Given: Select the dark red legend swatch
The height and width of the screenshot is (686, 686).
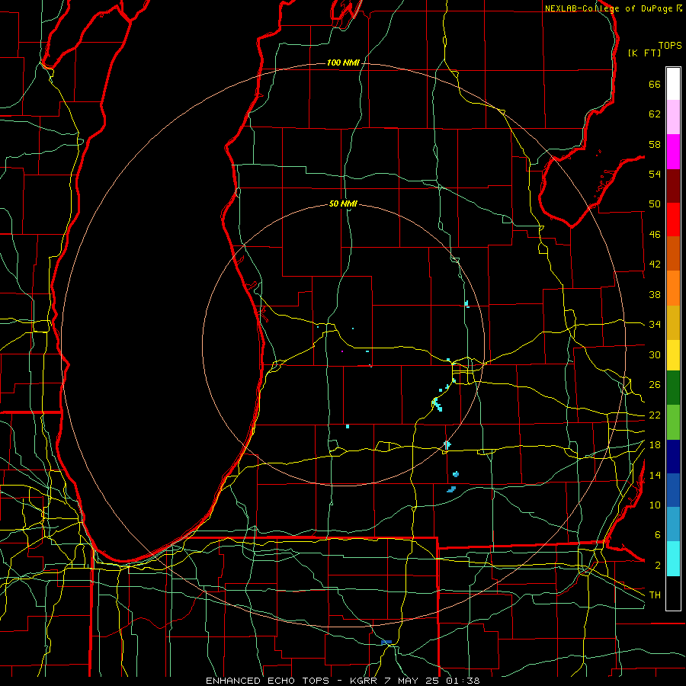Looking at the screenshot, I should coord(673,186).
